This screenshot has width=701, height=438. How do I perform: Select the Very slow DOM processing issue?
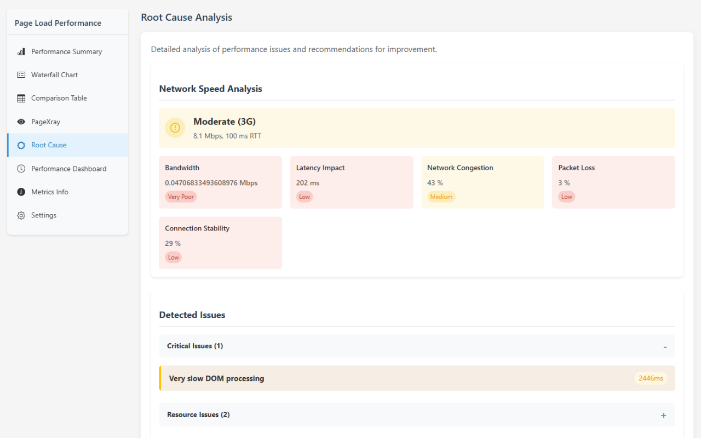pyautogui.click(x=417, y=378)
